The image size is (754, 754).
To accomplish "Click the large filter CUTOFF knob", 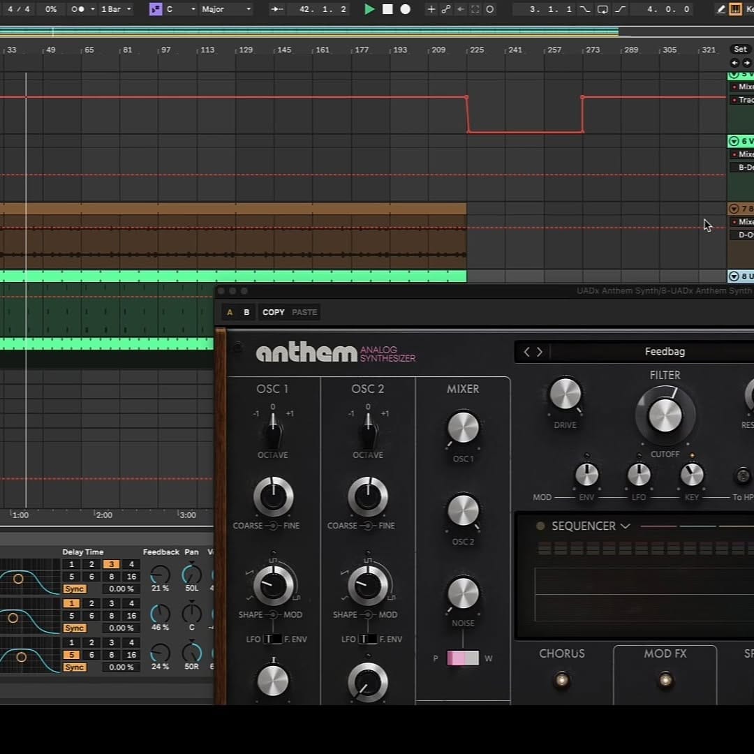I will pos(665,415).
